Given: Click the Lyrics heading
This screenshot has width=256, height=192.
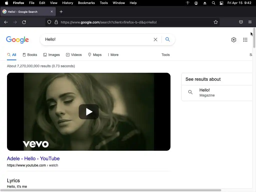Looking at the screenshot, I should [13, 180].
